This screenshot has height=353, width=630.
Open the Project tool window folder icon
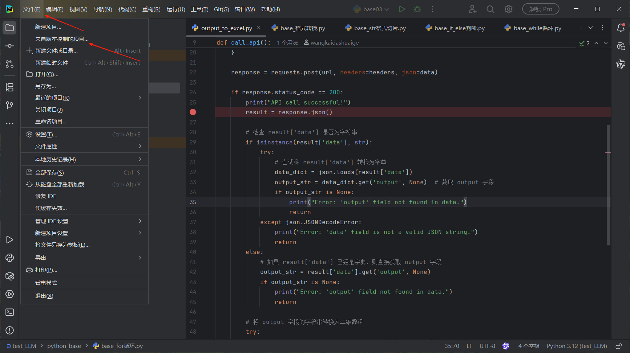click(10, 28)
